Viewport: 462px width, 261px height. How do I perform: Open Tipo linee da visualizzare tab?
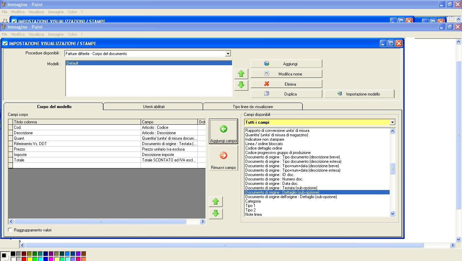252,107
